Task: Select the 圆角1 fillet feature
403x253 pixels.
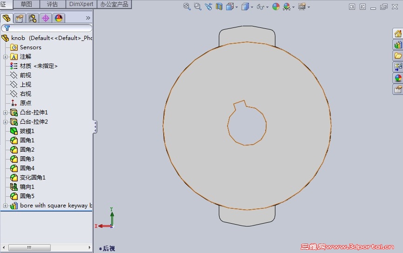Action: (x=22, y=140)
